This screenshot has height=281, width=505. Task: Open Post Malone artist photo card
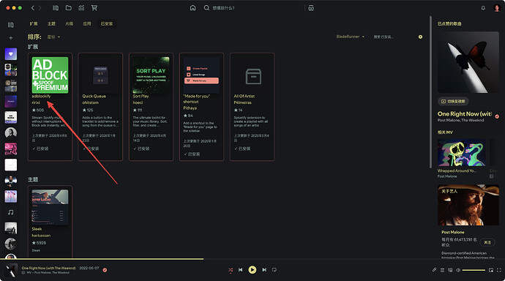pyautogui.click(x=468, y=205)
